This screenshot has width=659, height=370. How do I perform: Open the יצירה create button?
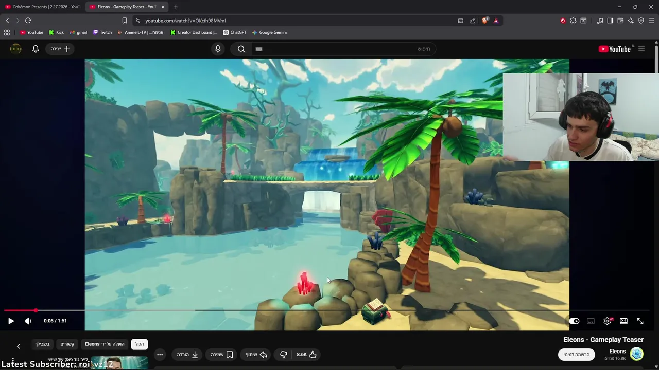tap(60, 49)
